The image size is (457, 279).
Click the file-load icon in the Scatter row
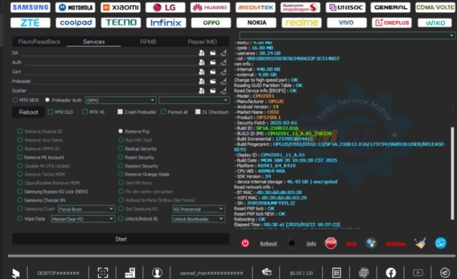[x=201, y=91]
